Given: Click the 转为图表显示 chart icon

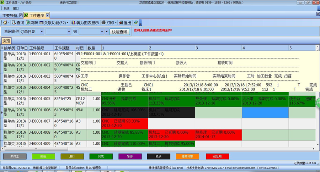Looking at the screenshot, I should point(74,23).
